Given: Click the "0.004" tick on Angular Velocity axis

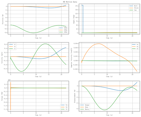Looking at the screenshot, I should pos(76,44).
